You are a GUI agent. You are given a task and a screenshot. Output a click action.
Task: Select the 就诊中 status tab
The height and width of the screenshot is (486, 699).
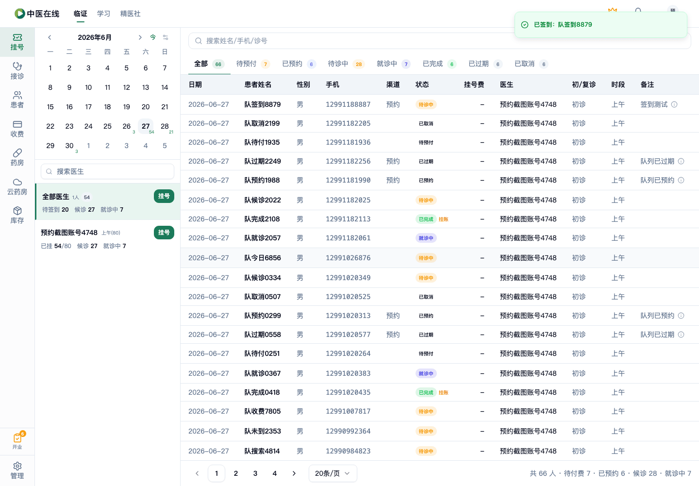[x=394, y=64]
